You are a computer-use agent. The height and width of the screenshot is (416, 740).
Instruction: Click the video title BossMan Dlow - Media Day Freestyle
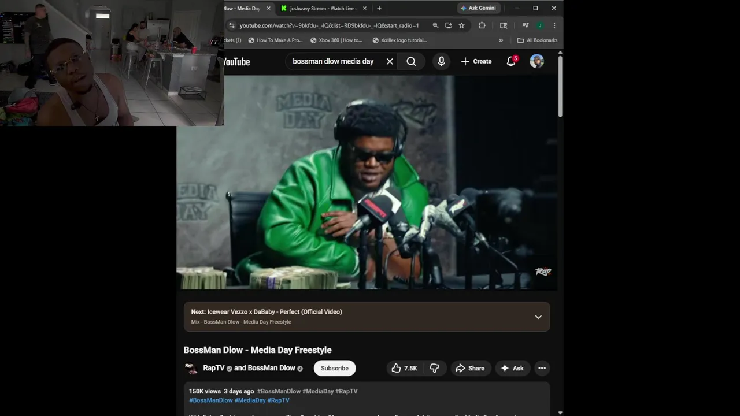click(x=257, y=350)
